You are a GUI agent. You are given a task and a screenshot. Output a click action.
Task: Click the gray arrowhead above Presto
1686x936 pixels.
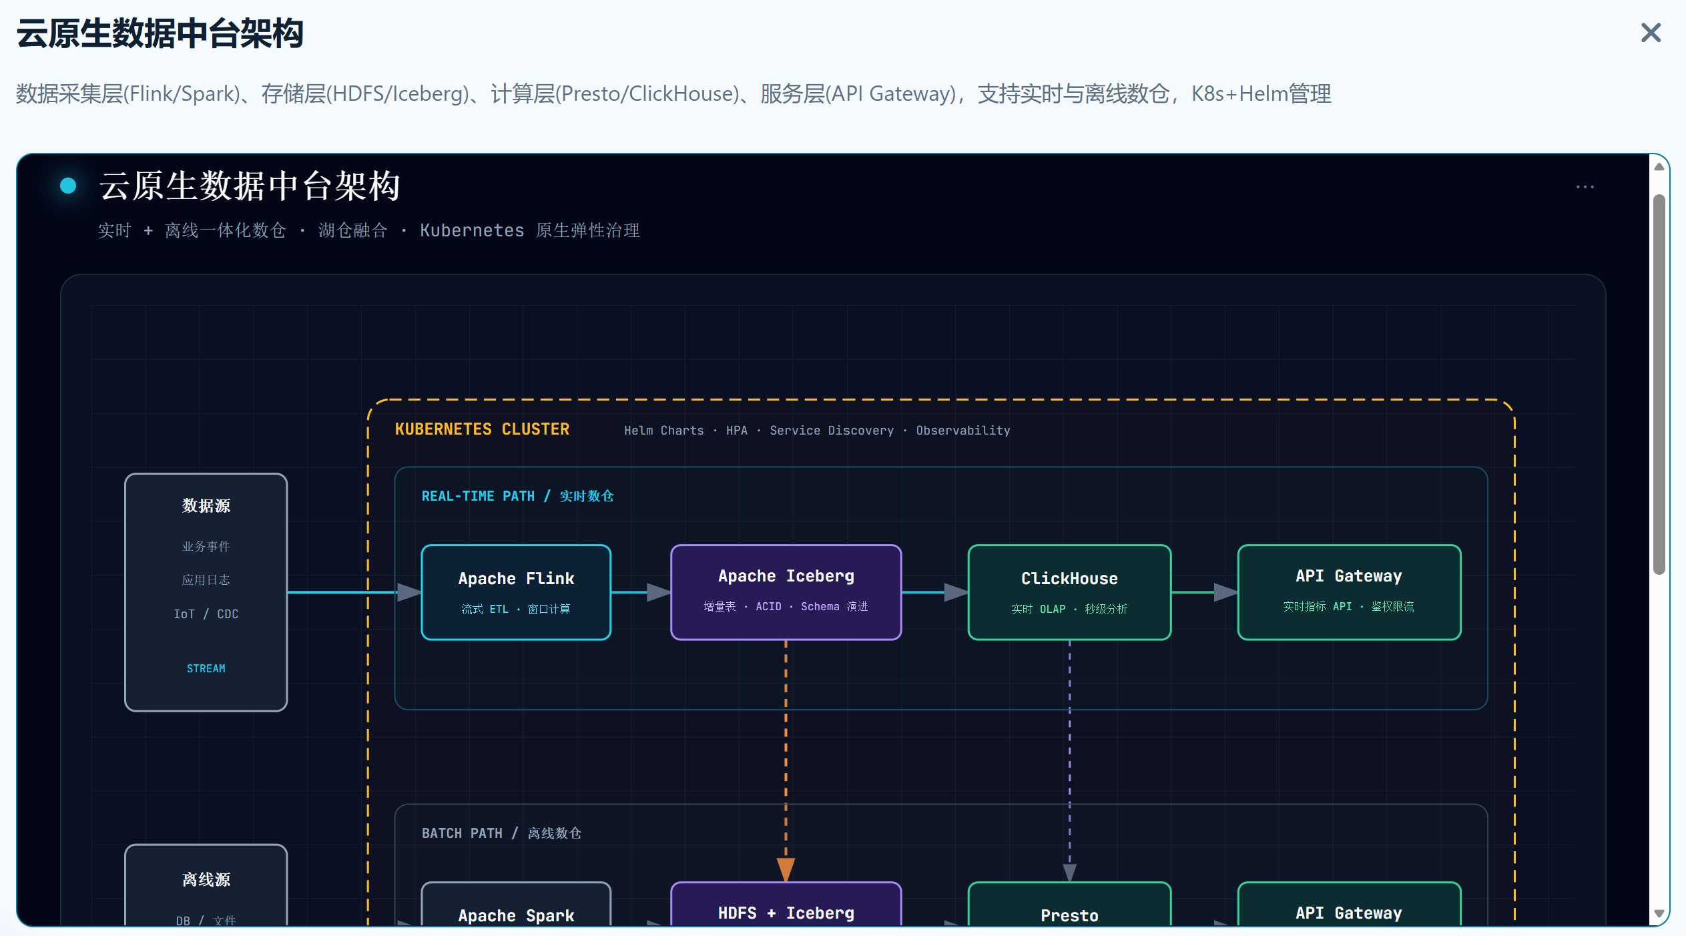1069,873
